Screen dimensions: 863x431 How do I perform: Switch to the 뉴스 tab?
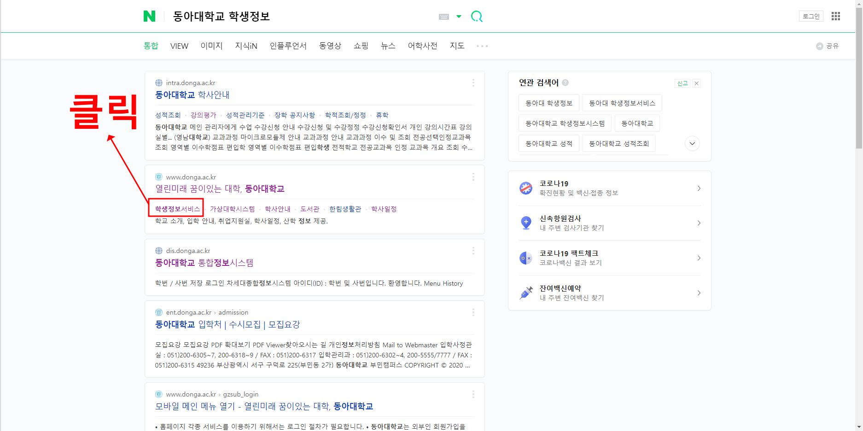(388, 46)
